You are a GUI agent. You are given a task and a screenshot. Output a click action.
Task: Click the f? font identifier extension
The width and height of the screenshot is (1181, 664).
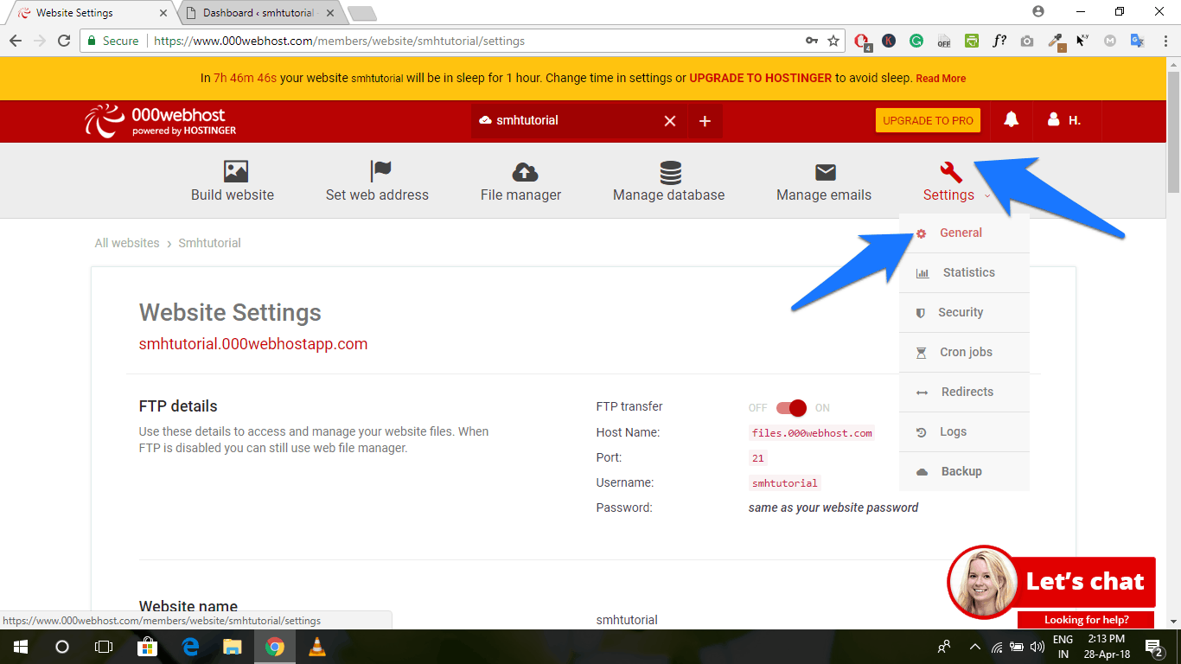click(x=999, y=41)
